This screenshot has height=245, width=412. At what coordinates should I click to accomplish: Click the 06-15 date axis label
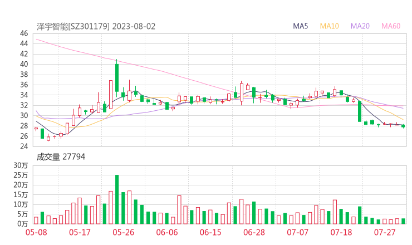pos(210,232)
